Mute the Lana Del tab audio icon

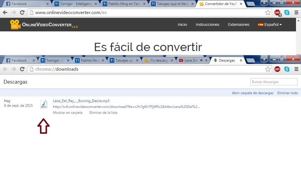point(201,60)
